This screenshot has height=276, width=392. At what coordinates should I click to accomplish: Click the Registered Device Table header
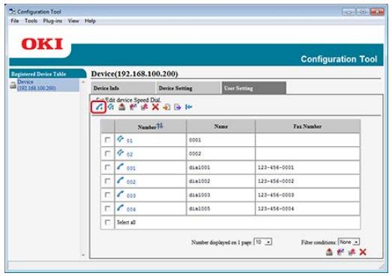click(x=47, y=73)
